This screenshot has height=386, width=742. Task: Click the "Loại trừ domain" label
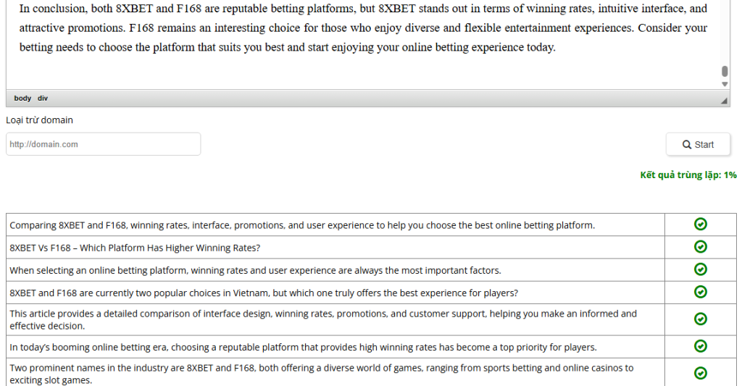tap(39, 120)
